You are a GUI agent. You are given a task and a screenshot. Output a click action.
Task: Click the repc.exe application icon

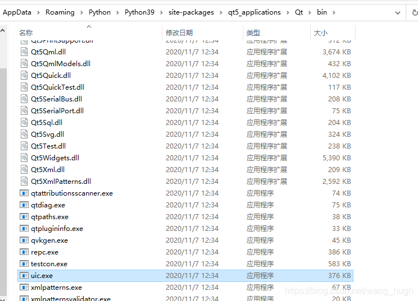24,252
